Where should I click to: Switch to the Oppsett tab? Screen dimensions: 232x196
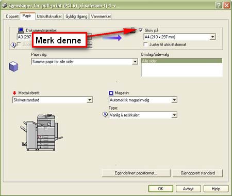pos(12,17)
